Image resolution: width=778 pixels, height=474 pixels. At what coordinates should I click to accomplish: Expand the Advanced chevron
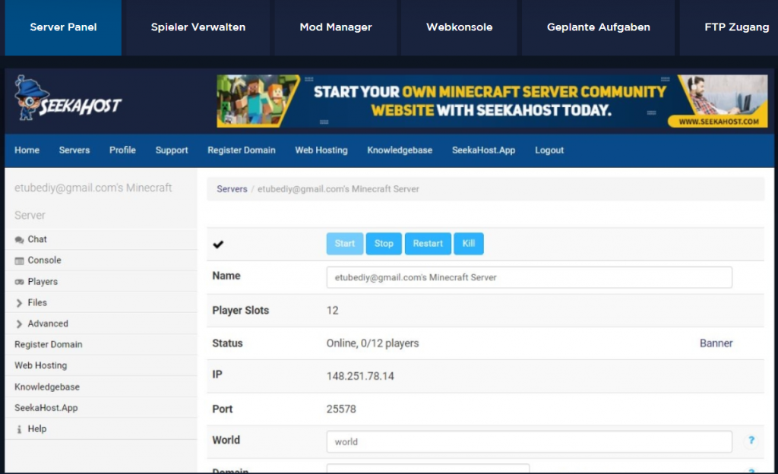tap(19, 324)
